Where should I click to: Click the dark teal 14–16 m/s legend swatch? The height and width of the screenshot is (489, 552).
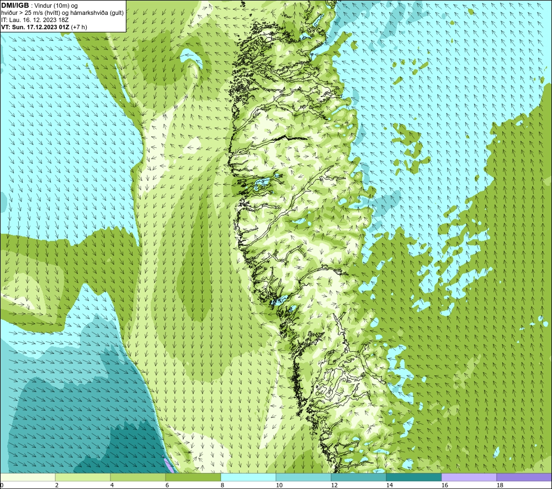[413, 477]
